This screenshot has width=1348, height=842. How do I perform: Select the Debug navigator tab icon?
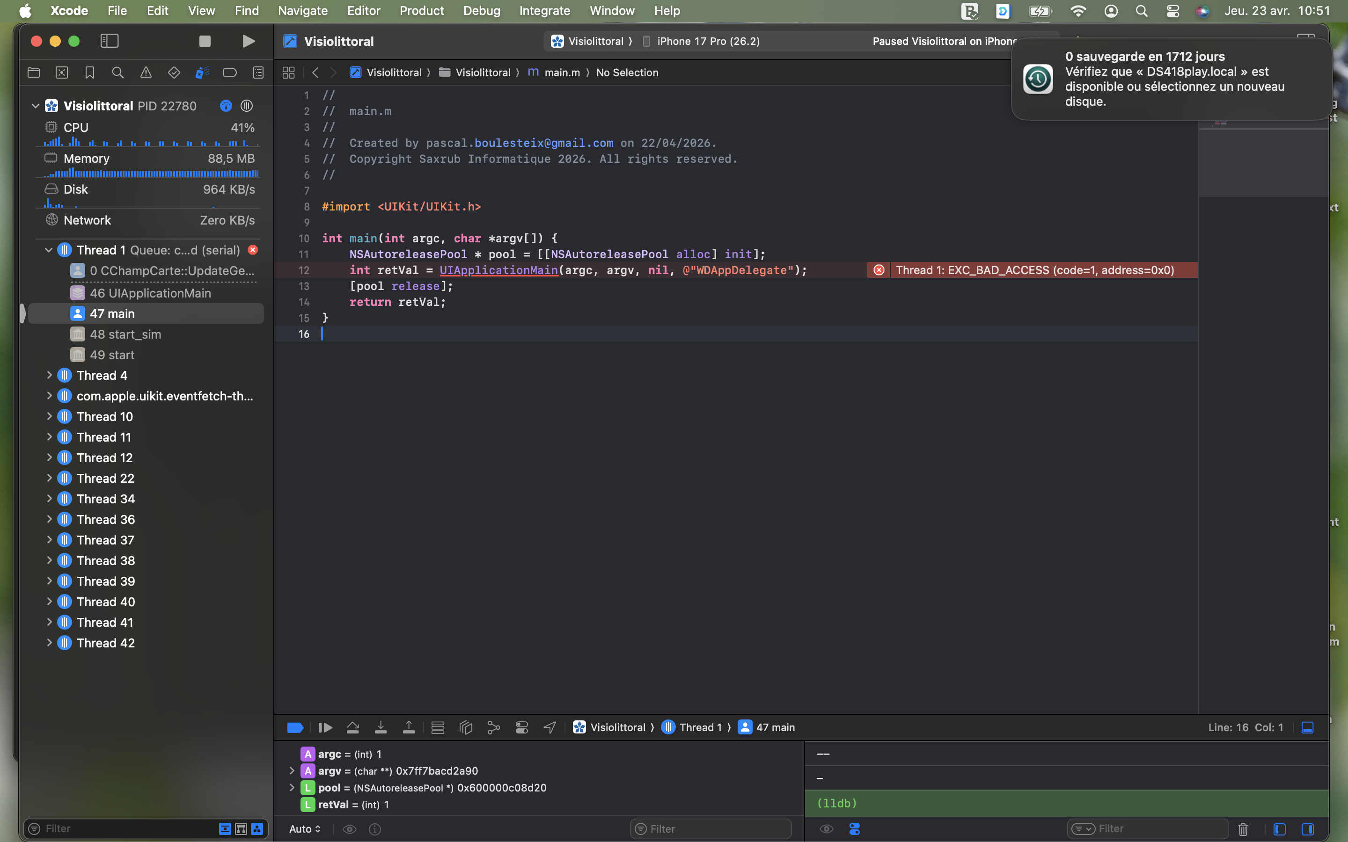(x=202, y=73)
